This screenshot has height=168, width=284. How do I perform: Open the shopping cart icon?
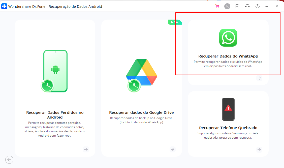click(217, 6)
